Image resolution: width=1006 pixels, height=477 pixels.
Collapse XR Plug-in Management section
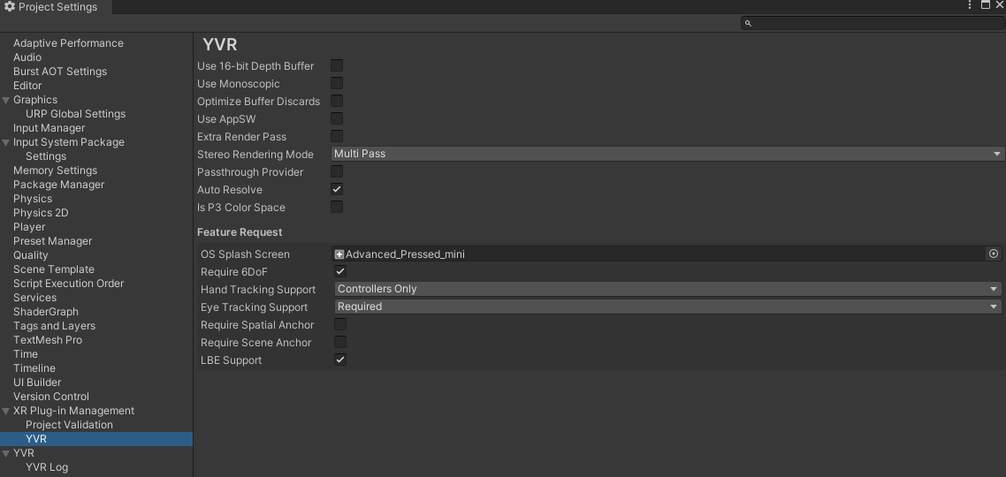point(6,411)
